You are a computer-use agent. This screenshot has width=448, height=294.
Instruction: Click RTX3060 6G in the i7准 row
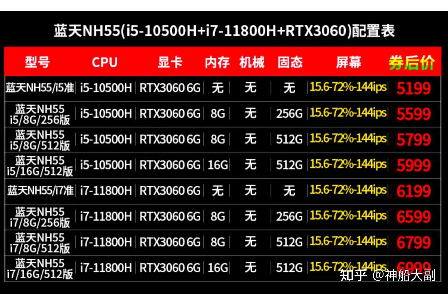[x=170, y=191]
